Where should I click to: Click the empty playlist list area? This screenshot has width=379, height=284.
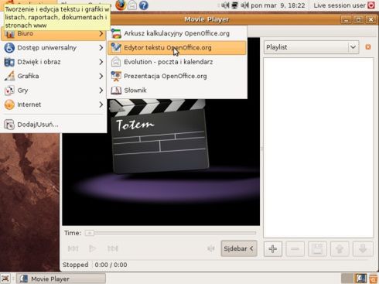(319, 148)
